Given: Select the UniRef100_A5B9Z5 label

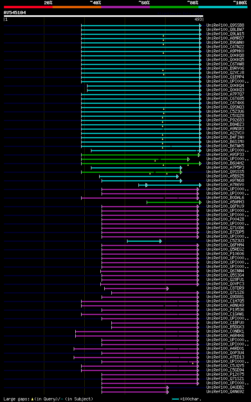Looking at the screenshot, I should tap(226, 176).
